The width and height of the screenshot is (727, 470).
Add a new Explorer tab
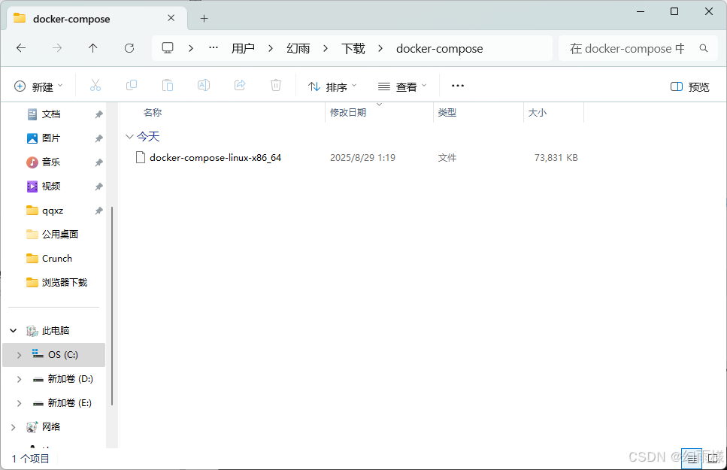204,19
